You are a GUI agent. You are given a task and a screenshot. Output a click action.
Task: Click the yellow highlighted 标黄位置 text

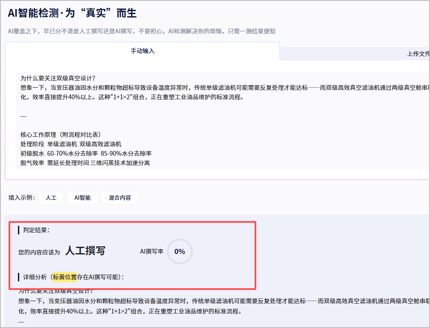click(x=64, y=277)
